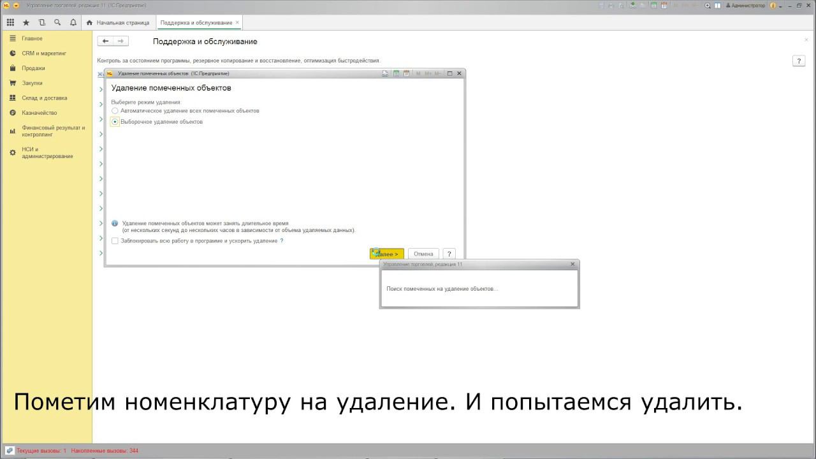Open the calculator icon in the main window title bar
The width and height of the screenshot is (816, 459).
tap(653, 5)
